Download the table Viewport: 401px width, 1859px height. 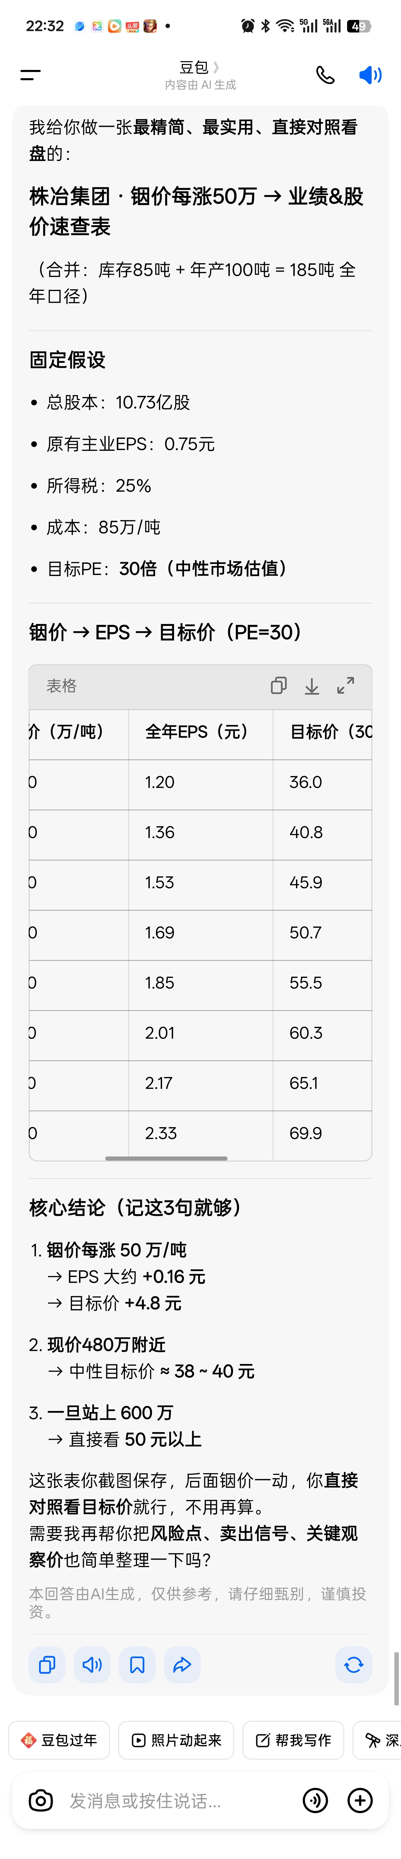311,685
